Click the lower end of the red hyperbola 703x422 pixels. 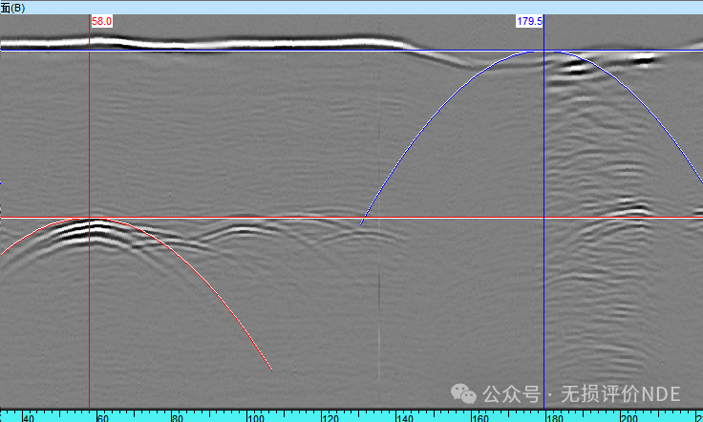272,370
